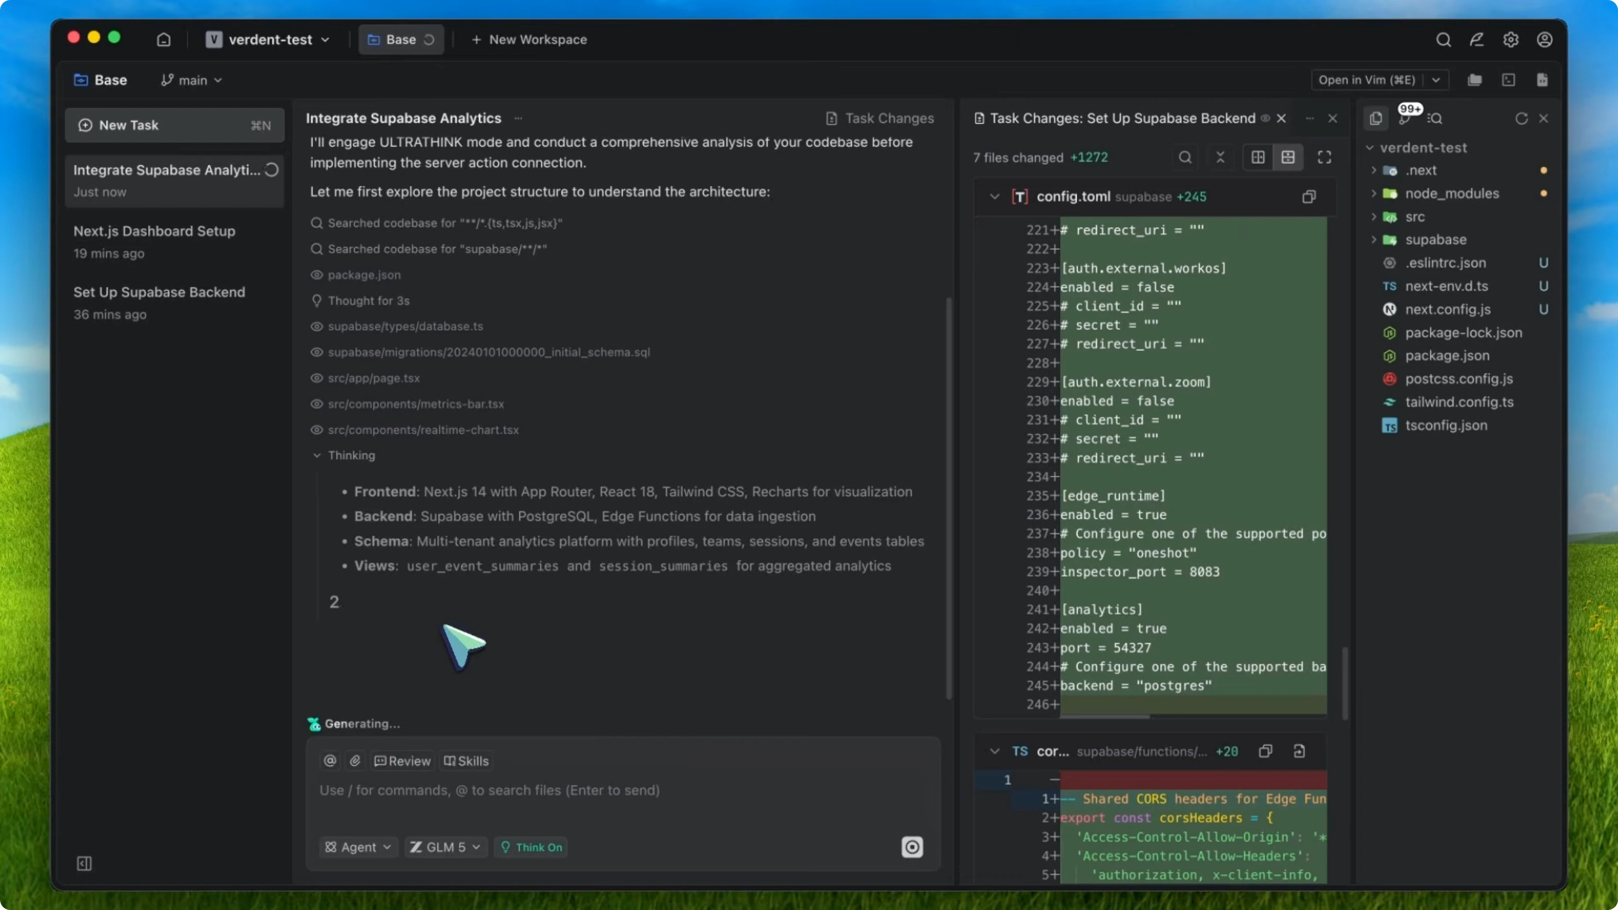Select the Set Up Supabase Backend task
This screenshot has height=910, width=1618.
pyautogui.click(x=159, y=292)
